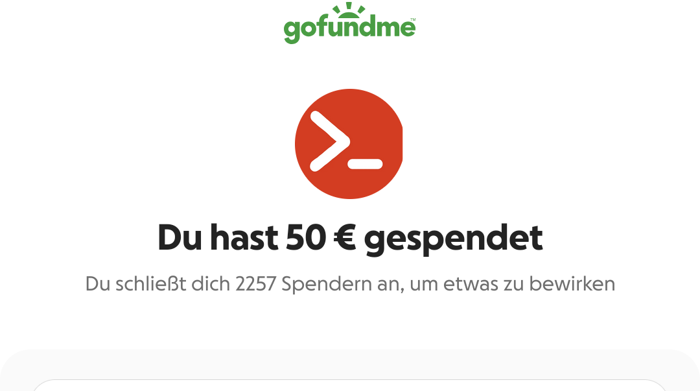700x391 pixels.
Task: Click the gofundme logo
Action: point(349,23)
